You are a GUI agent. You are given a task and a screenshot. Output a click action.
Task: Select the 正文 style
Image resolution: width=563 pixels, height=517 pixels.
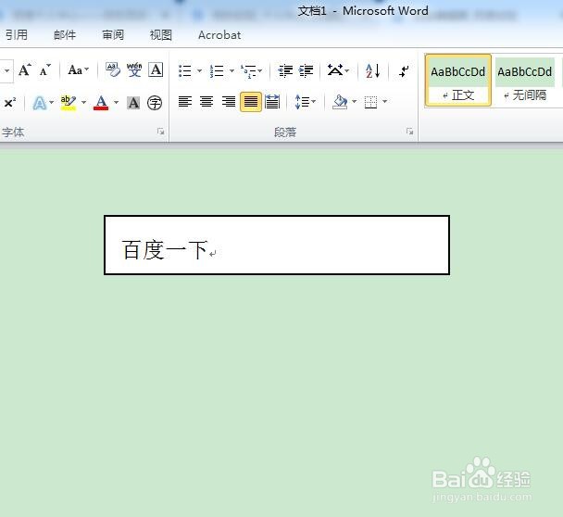[457, 81]
